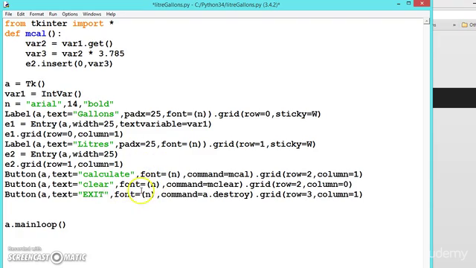Maximize the litreGallons.py window

coord(408,3)
